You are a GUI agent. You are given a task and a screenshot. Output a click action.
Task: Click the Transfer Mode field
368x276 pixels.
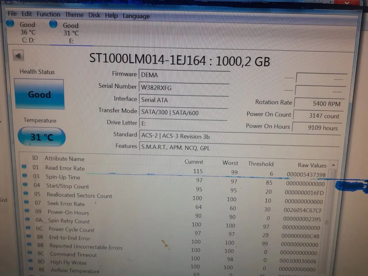click(183, 112)
